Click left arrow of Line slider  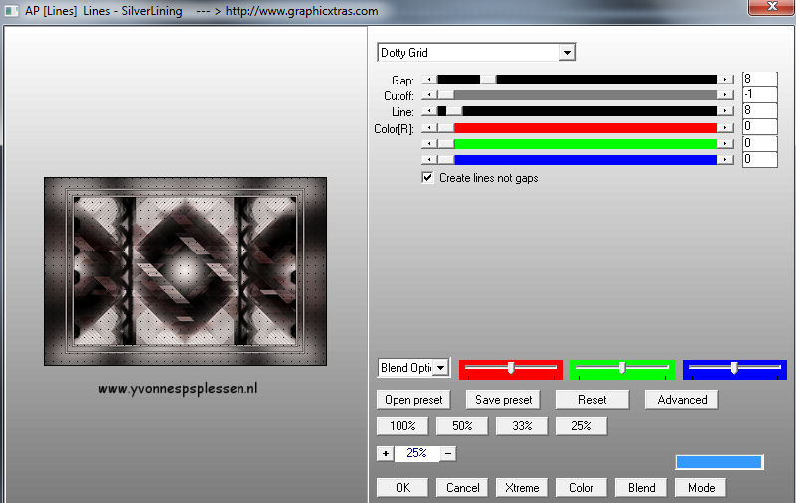click(x=429, y=111)
